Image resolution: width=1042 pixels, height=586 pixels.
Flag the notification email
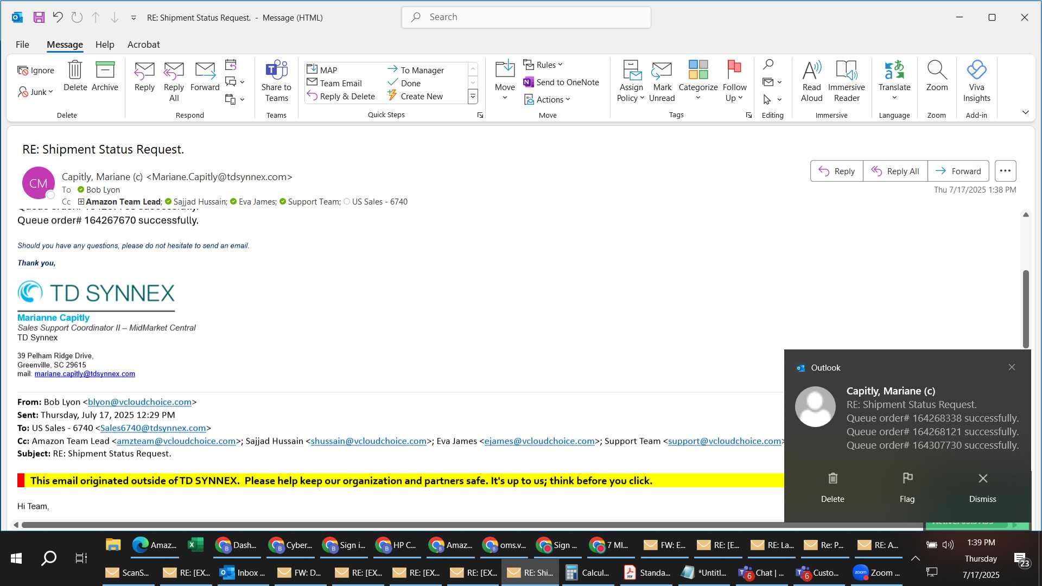(x=907, y=487)
